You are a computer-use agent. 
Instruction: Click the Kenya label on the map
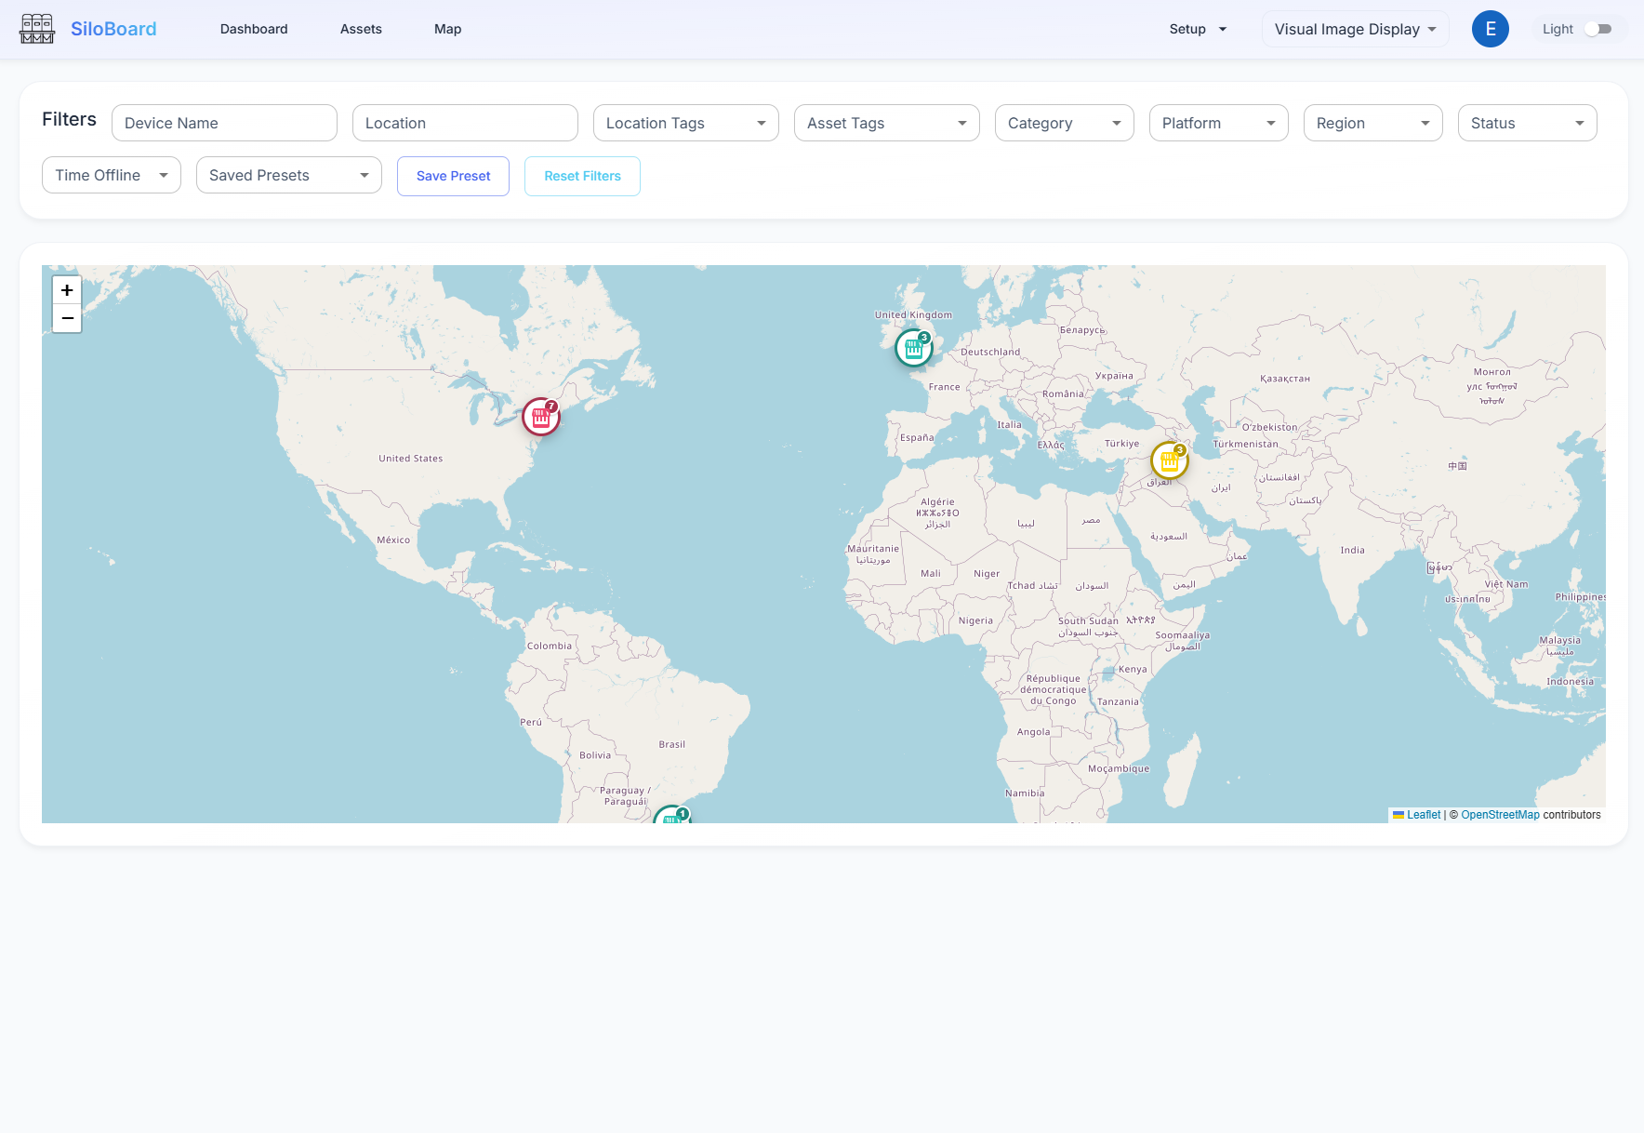[x=1133, y=669]
